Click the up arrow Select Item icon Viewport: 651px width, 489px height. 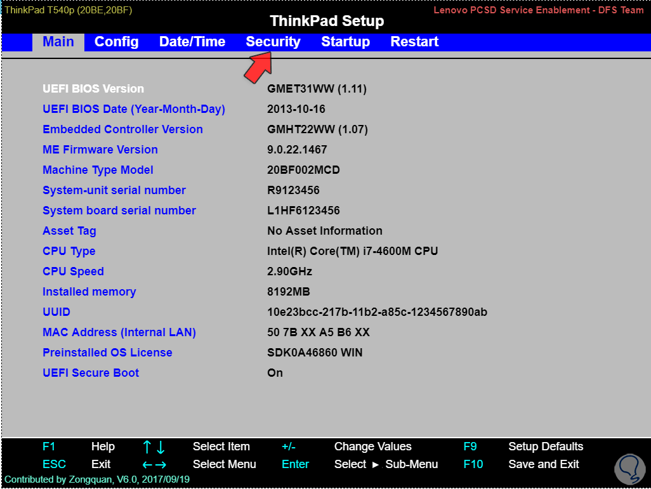click(147, 447)
